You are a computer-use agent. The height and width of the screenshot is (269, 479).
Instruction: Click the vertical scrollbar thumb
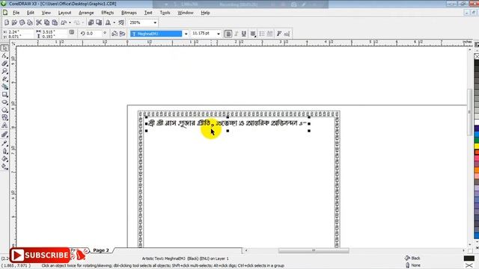click(x=470, y=112)
